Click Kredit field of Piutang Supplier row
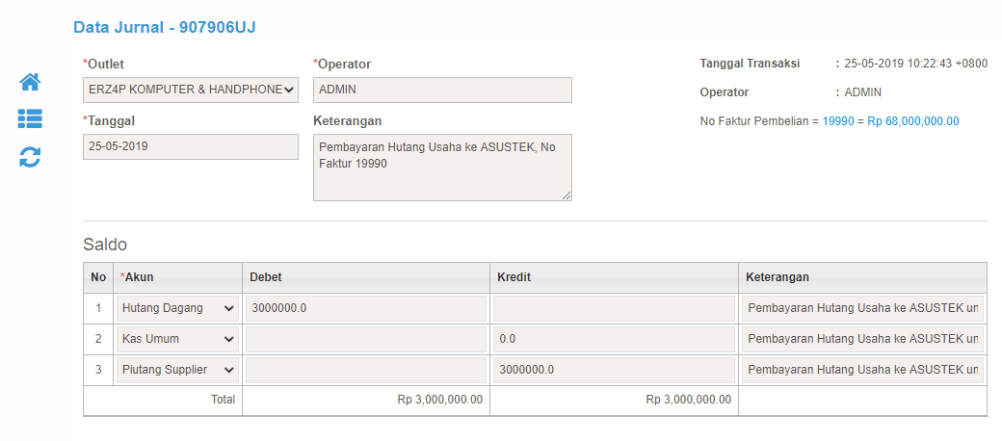The height and width of the screenshot is (441, 1002). (x=614, y=370)
